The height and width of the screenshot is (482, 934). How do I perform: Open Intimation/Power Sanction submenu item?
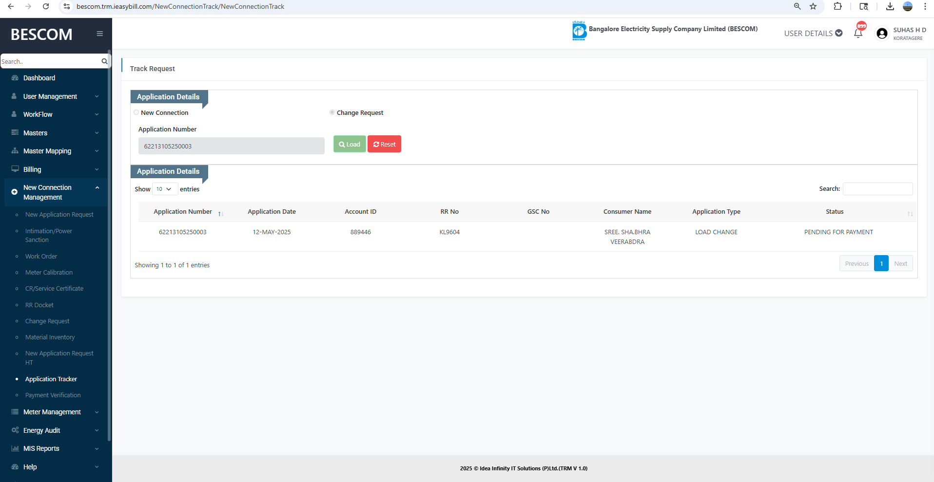click(x=49, y=236)
